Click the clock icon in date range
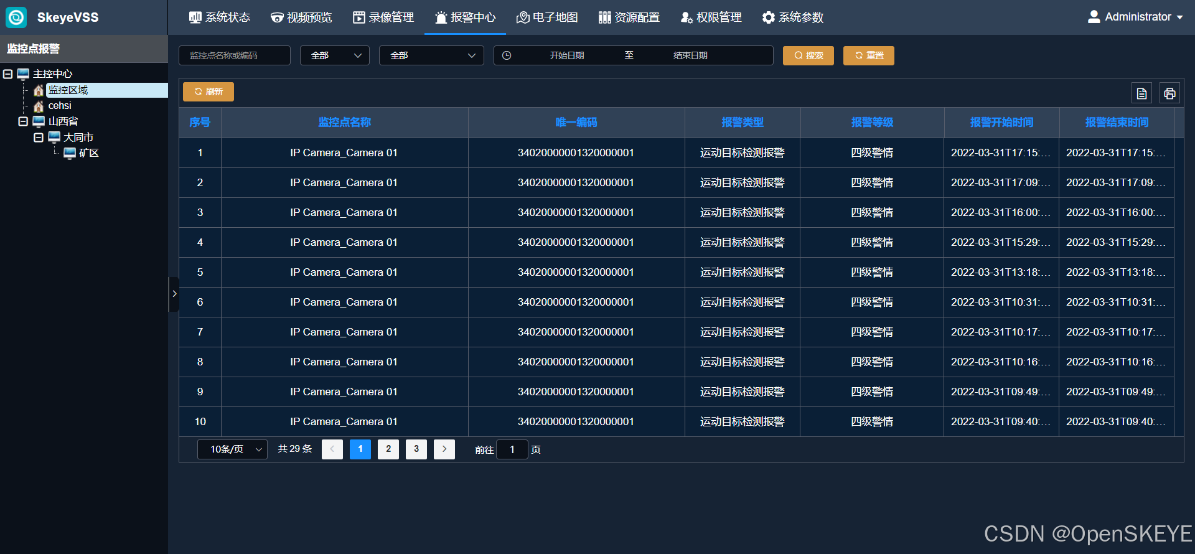This screenshot has width=1195, height=554. click(507, 55)
